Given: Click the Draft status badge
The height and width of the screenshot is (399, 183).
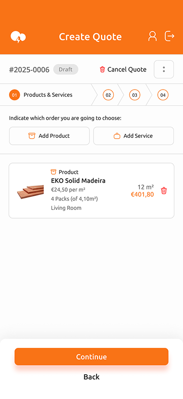Looking at the screenshot, I should pos(66,69).
